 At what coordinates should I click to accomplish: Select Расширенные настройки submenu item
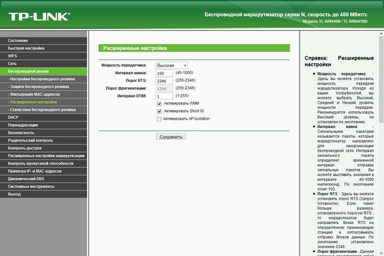pyautogui.click(x=44, y=102)
